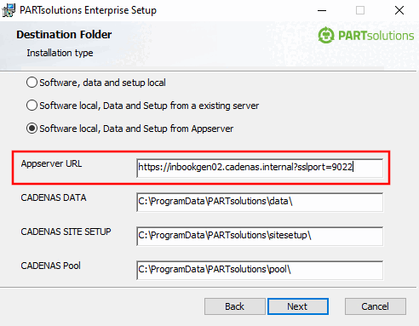The image size is (419, 326).
Task: Close the setup window with X
Action: coord(399,10)
